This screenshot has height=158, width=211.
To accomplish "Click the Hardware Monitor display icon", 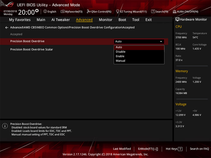I will (x=177, y=20).
